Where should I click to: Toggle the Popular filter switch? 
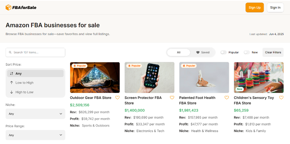click(224, 52)
